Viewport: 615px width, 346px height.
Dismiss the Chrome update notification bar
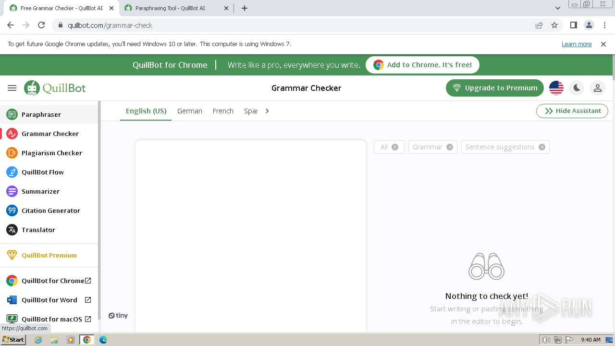[x=603, y=44]
